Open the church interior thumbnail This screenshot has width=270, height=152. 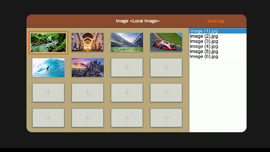[88, 42]
